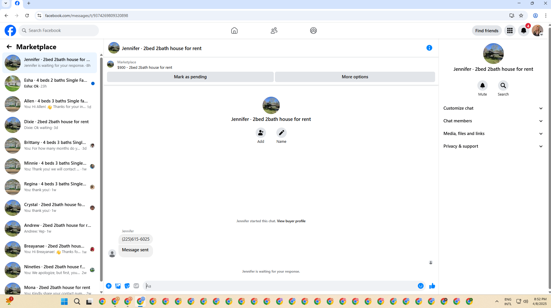The image size is (551, 308).
Task: Open Dixie 2bed 2bath conversation
Action: (x=49, y=125)
